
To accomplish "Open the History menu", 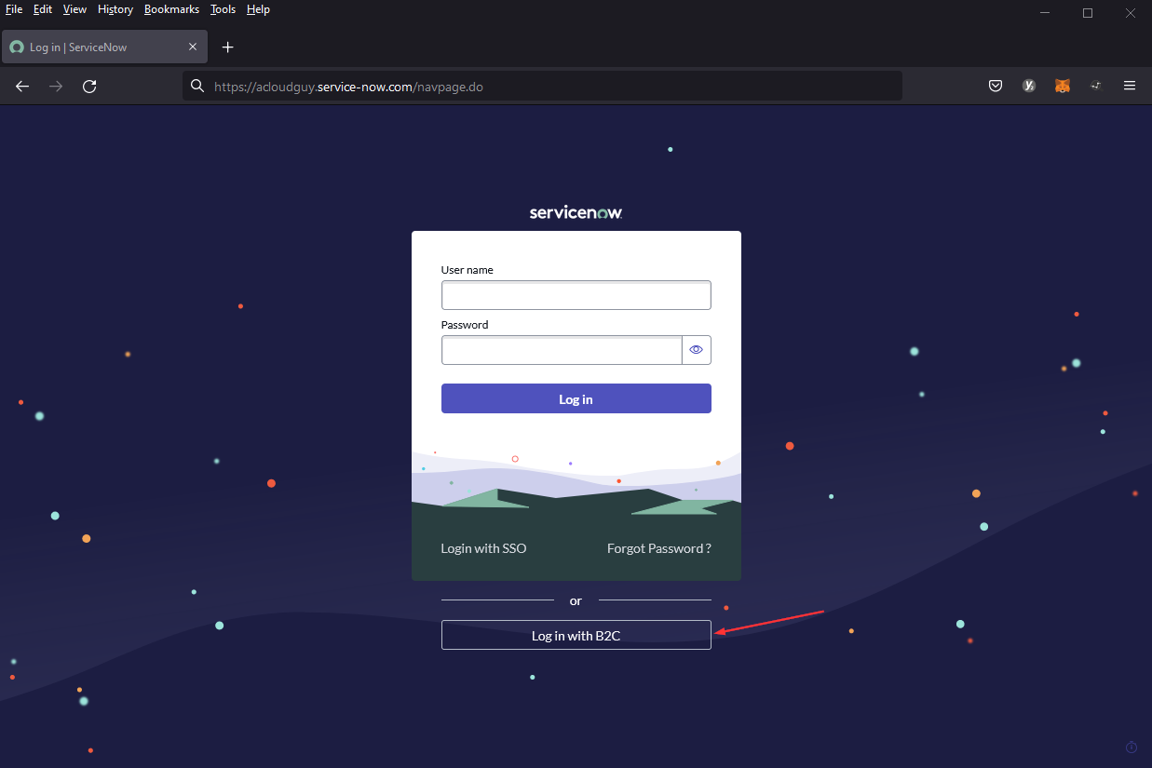I will tap(115, 9).
